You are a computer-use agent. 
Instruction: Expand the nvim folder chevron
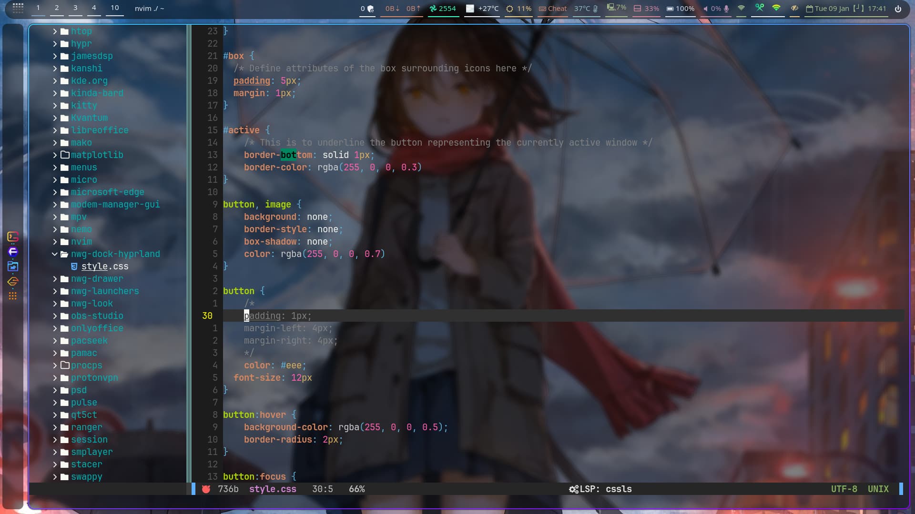pyautogui.click(x=54, y=241)
